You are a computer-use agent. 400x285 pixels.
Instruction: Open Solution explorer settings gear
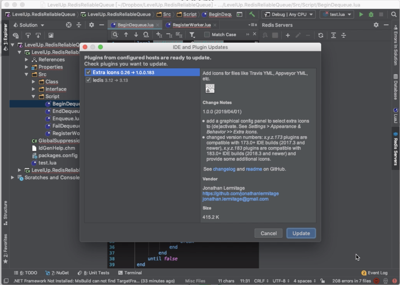(x=91, y=25)
